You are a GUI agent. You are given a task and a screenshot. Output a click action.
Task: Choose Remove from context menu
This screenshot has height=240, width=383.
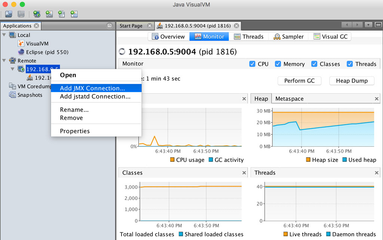[96, 118]
